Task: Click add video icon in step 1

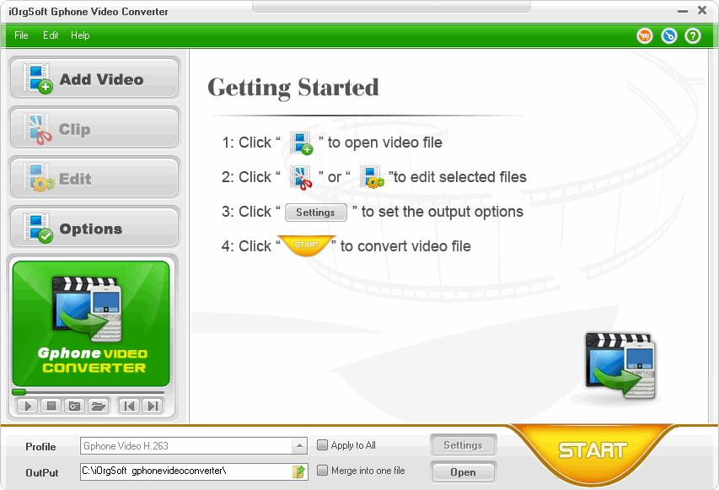Action: 301,143
